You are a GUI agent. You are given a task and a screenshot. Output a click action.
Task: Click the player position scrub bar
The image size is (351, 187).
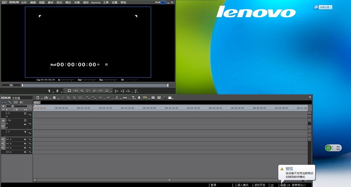95,85
